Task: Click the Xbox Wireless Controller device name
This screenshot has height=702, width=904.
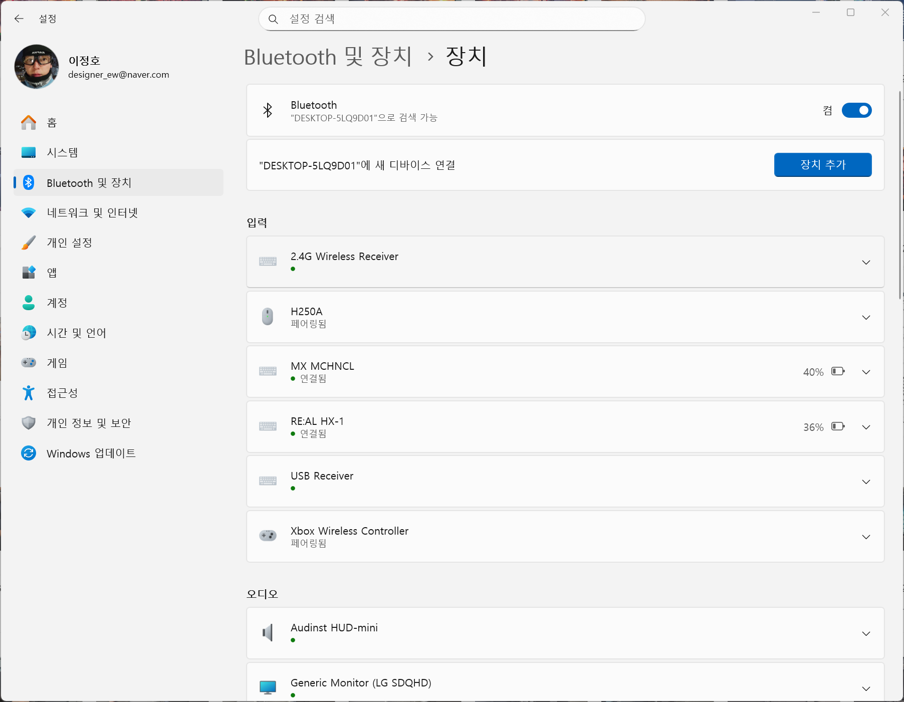Action: tap(349, 531)
